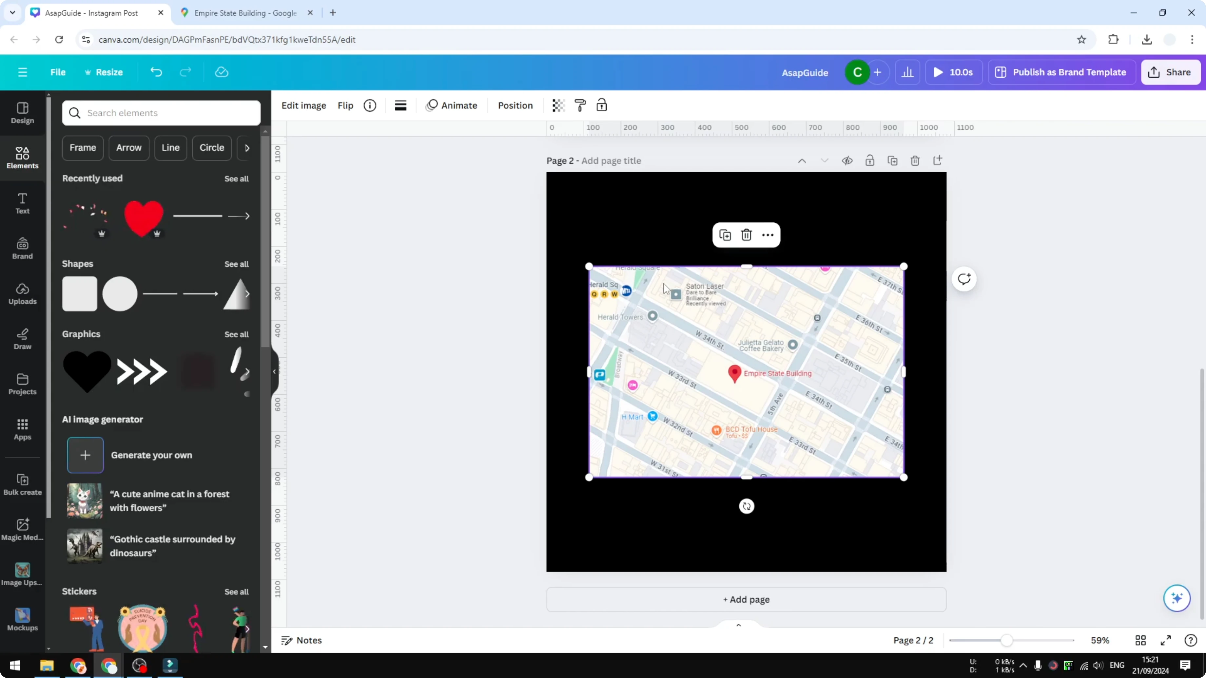Viewport: 1206px width, 678px height.
Task: Click the Search elements field
Action: (x=162, y=113)
